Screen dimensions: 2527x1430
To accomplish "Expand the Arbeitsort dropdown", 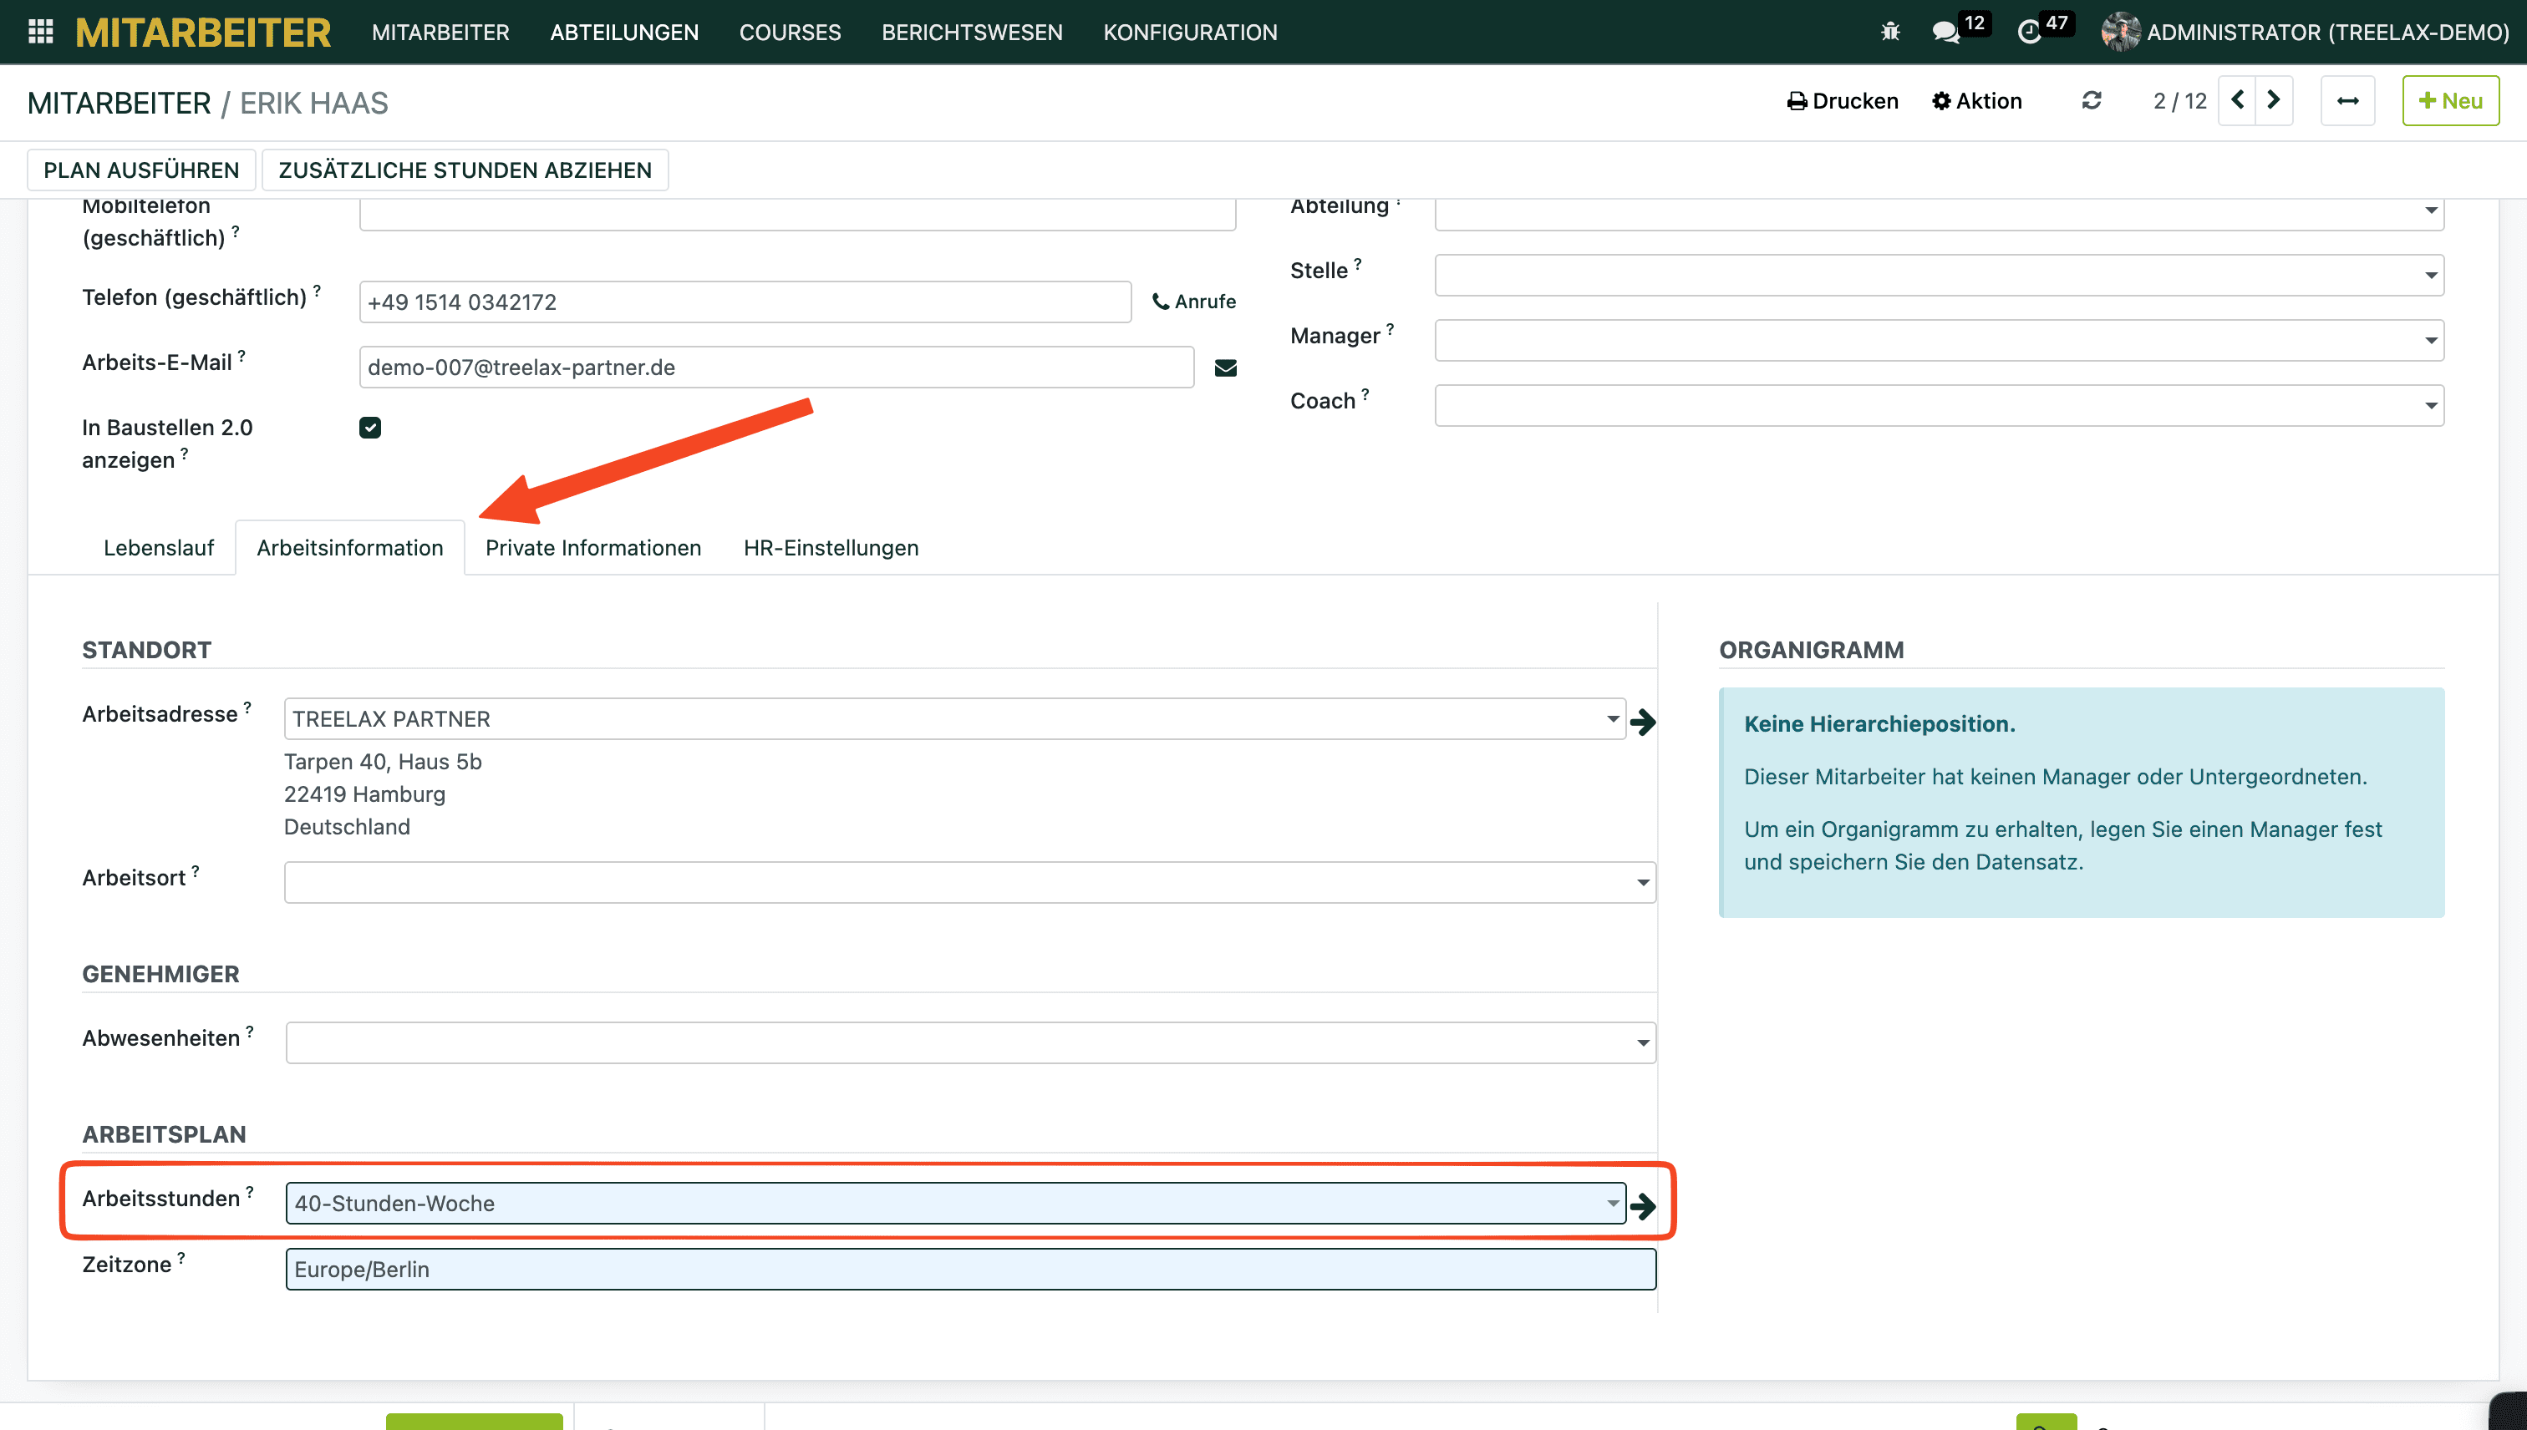I will (1643, 882).
